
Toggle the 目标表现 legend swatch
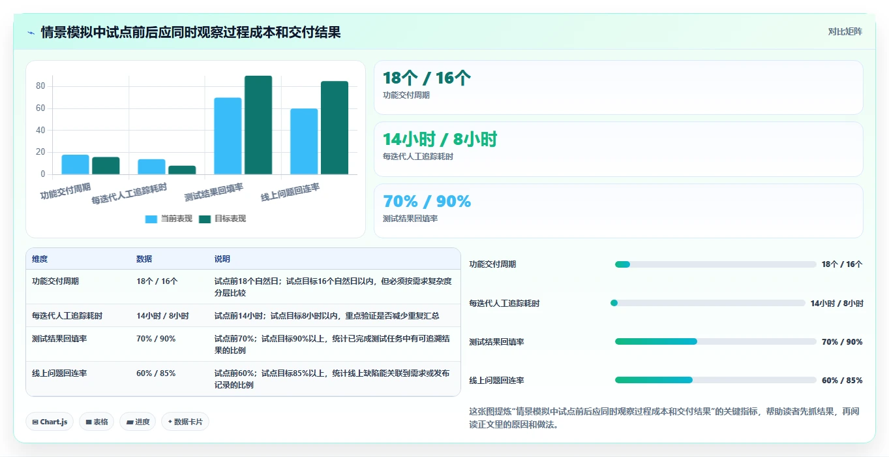205,219
